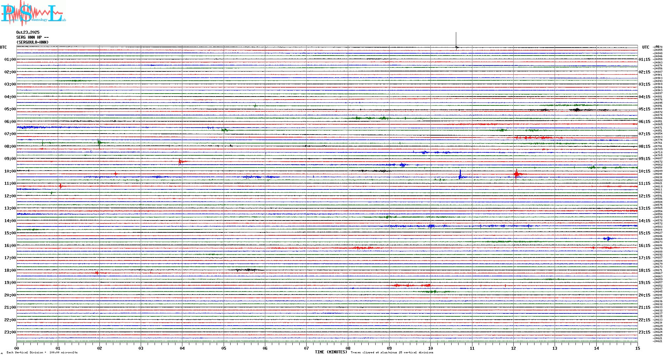Click the PSL seismology lab logo
The width and height of the screenshot is (664, 357).
33,13
